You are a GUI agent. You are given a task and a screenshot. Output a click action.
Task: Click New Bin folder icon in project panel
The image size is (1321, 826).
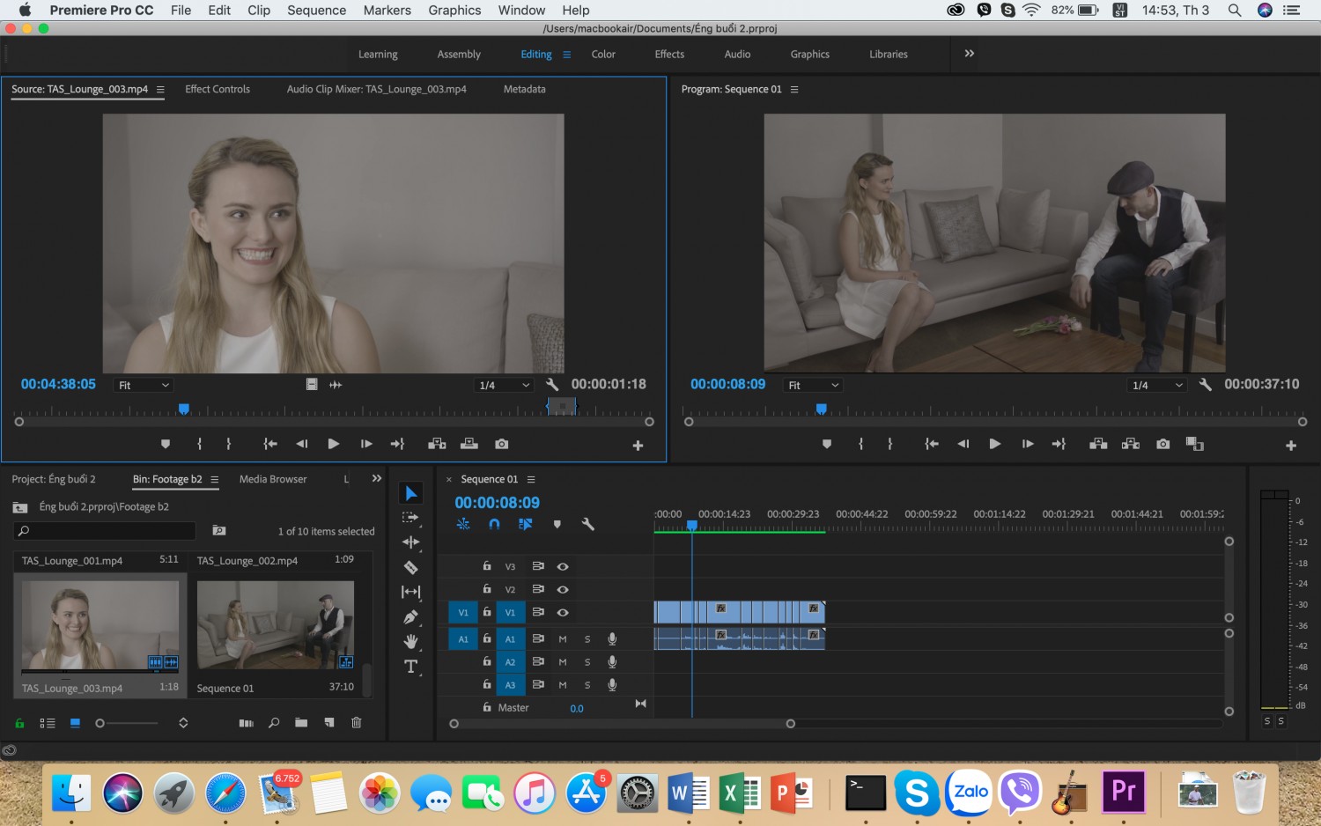(x=301, y=723)
